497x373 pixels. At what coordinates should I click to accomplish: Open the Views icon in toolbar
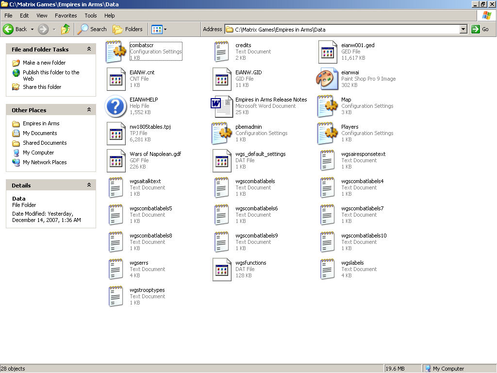pos(157,30)
